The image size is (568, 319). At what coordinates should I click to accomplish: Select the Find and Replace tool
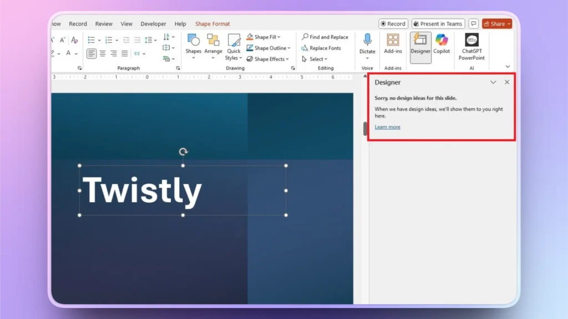pyautogui.click(x=325, y=37)
